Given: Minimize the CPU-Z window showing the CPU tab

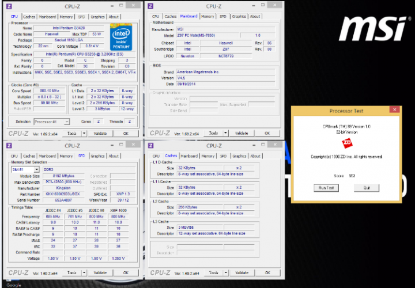Looking at the screenshot, I should 112,6.
